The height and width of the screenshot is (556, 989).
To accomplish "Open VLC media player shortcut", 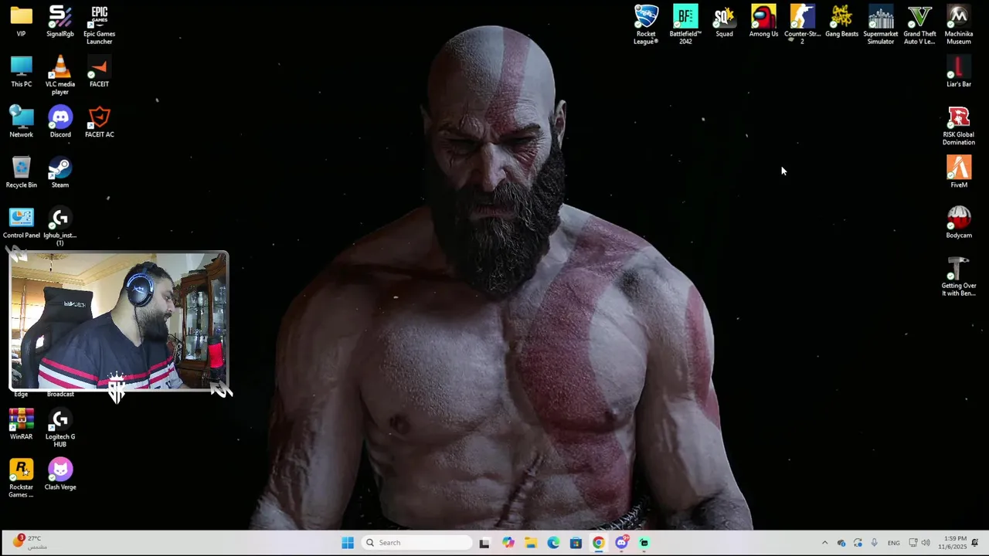I will coord(60,76).
